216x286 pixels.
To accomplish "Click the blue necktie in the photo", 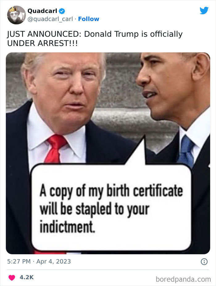I will 186,151.
